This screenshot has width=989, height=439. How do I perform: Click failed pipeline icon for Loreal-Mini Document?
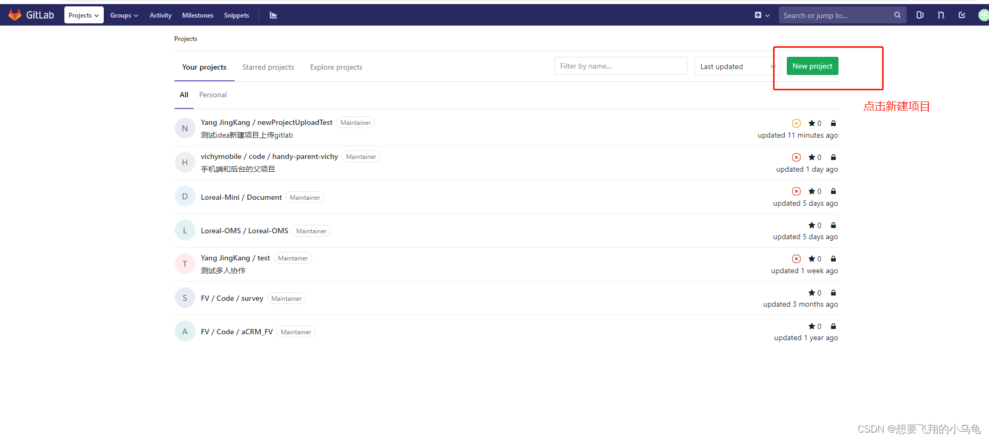(x=796, y=191)
